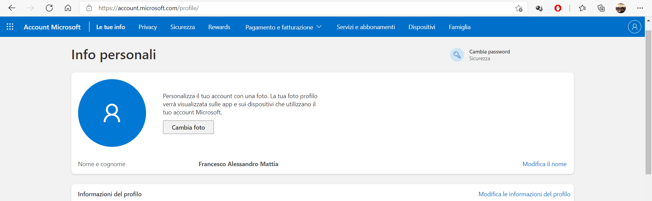Open account manager circle icon

634,27
